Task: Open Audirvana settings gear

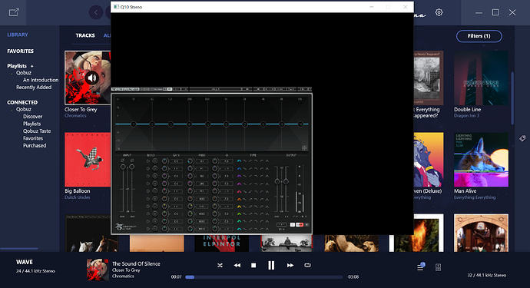Action: tap(439, 12)
